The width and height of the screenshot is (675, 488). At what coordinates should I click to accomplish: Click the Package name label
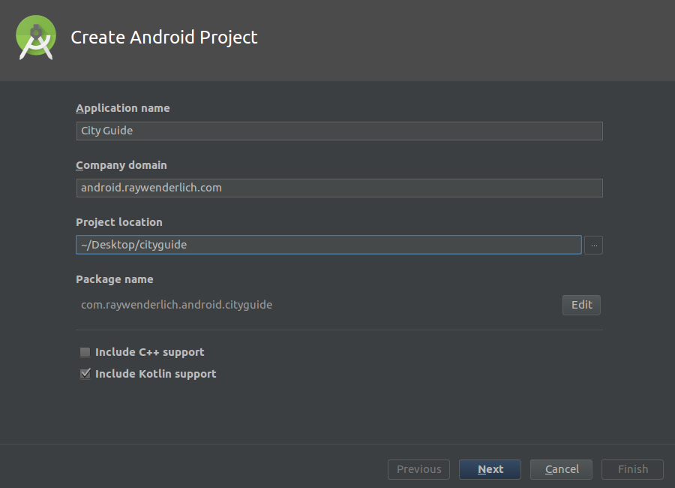click(x=115, y=279)
